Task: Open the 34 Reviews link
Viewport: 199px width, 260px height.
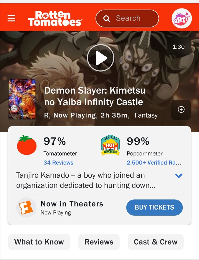Action: [58, 163]
